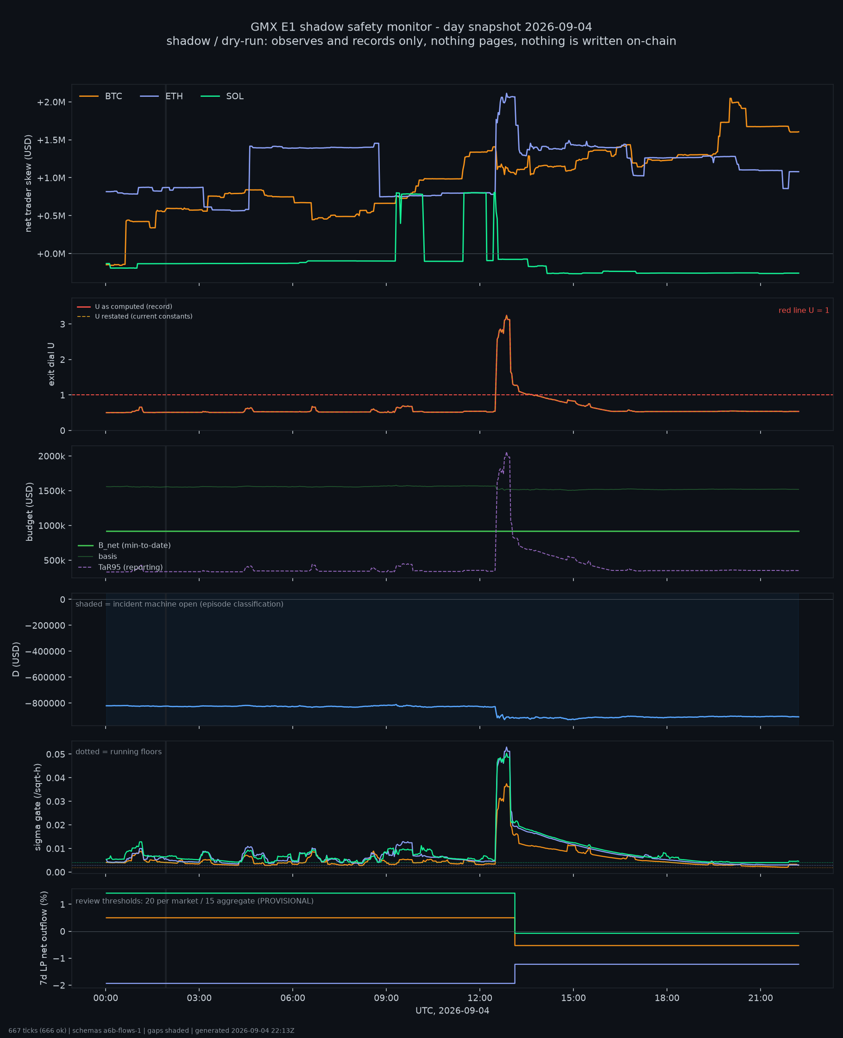Click 'B_net (min-to-date)' legend entry
843x1038 pixels.
pos(124,545)
